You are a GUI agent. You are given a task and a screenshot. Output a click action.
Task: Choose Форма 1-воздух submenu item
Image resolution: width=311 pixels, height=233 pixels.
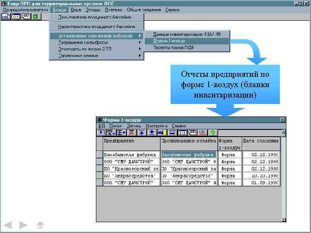click(187, 41)
